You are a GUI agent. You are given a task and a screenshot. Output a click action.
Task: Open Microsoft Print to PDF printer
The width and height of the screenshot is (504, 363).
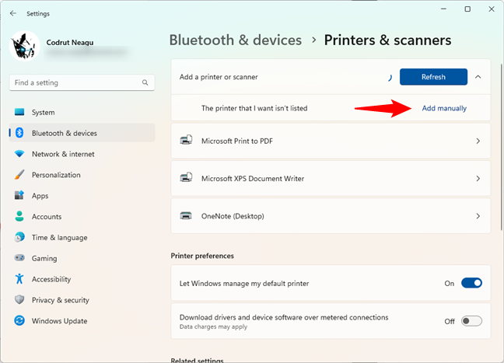coord(331,141)
